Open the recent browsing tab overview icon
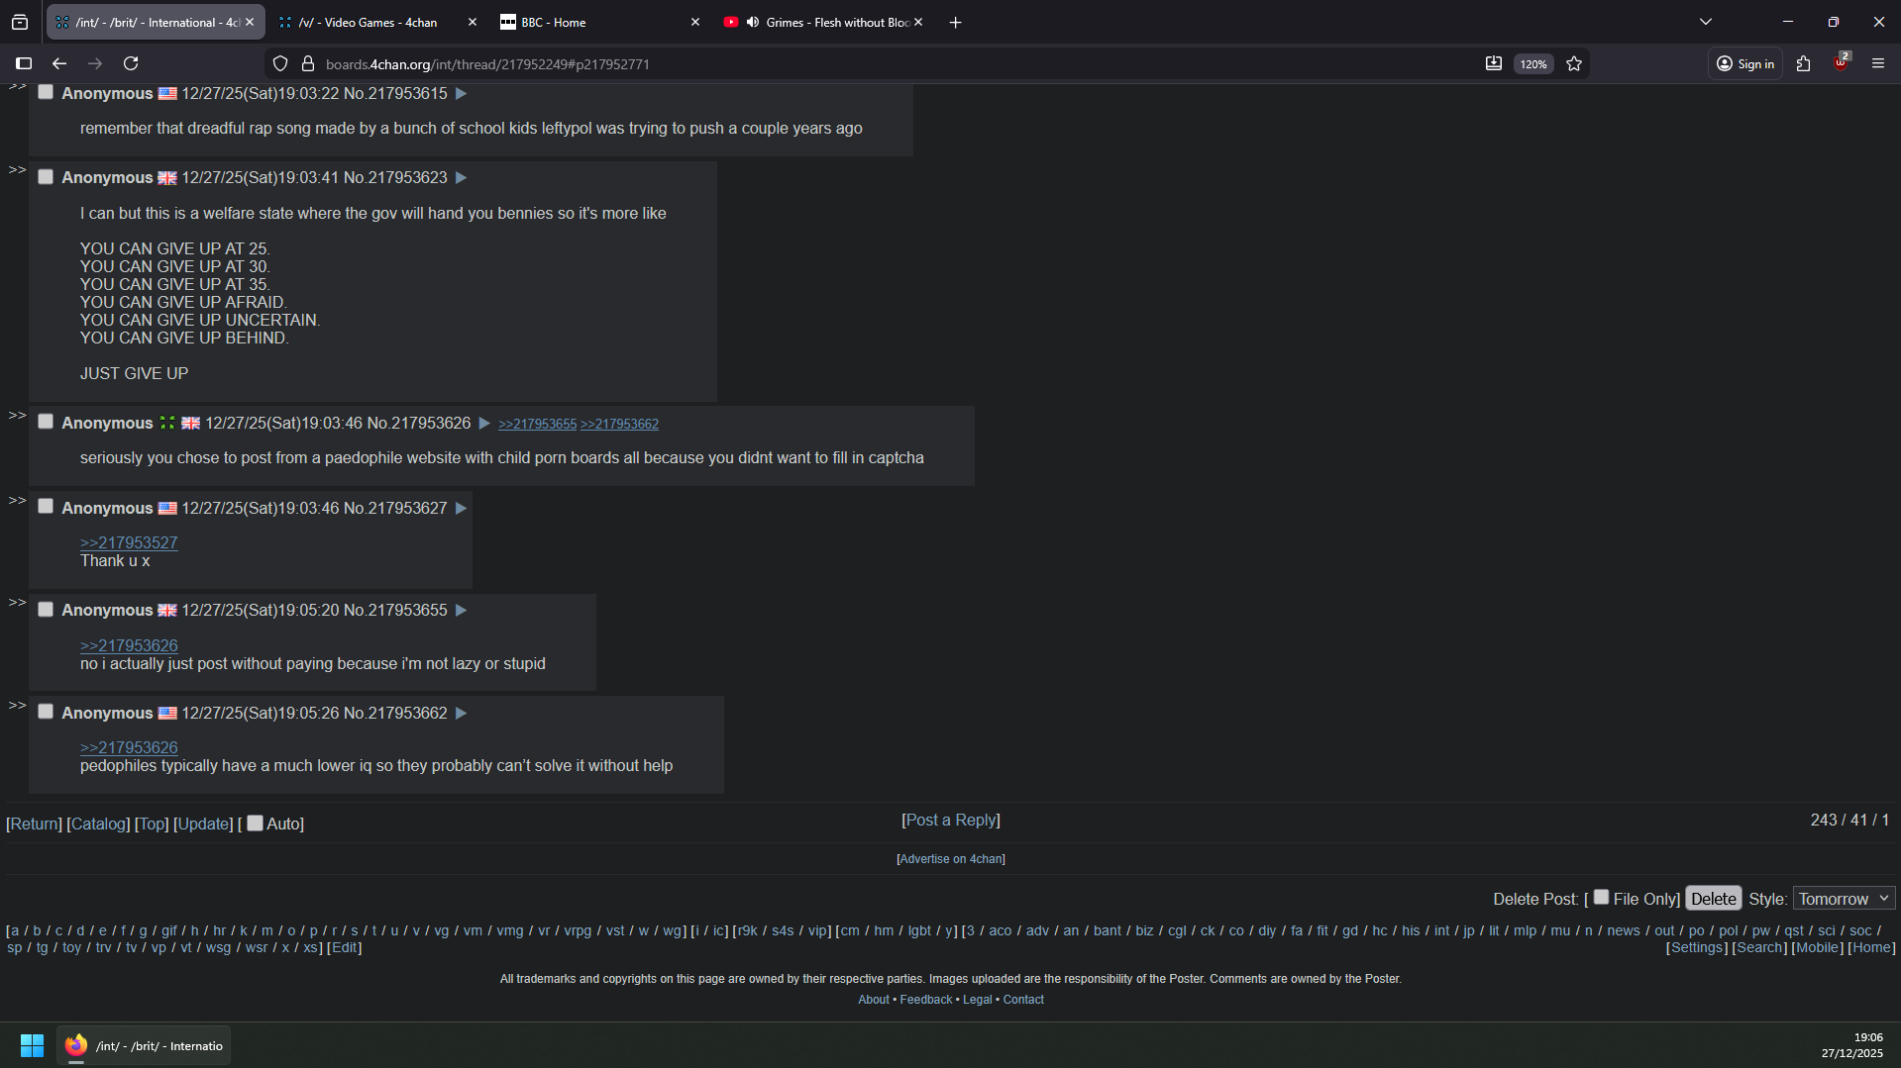Image resolution: width=1901 pixels, height=1068 pixels. click(x=20, y=22)
